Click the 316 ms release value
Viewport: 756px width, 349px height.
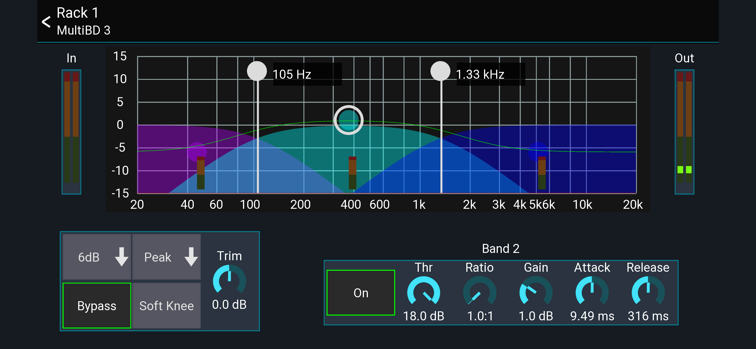coord(648,316)
